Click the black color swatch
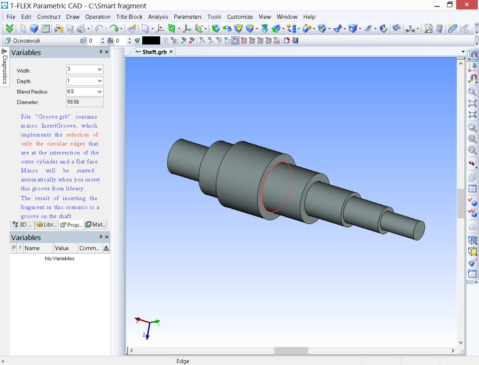Viewport: 479px width, 365px height. click(151, 41)
